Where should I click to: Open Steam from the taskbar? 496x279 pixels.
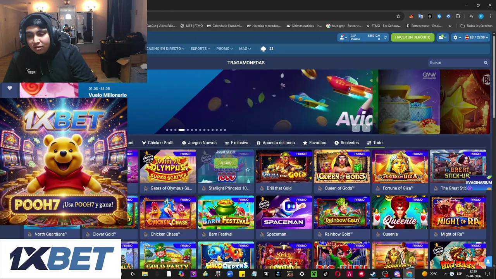coord(373,274)
